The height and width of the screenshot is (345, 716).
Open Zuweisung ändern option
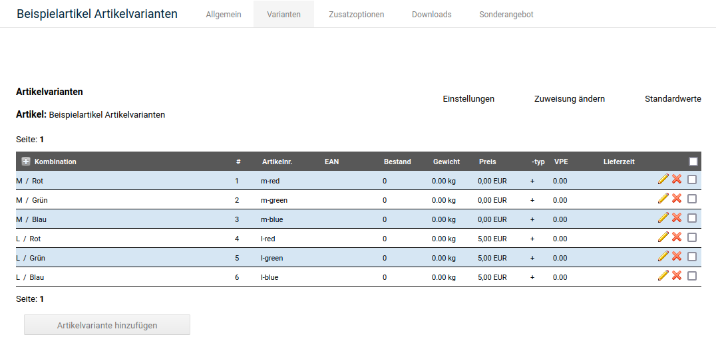coord(569,99)
